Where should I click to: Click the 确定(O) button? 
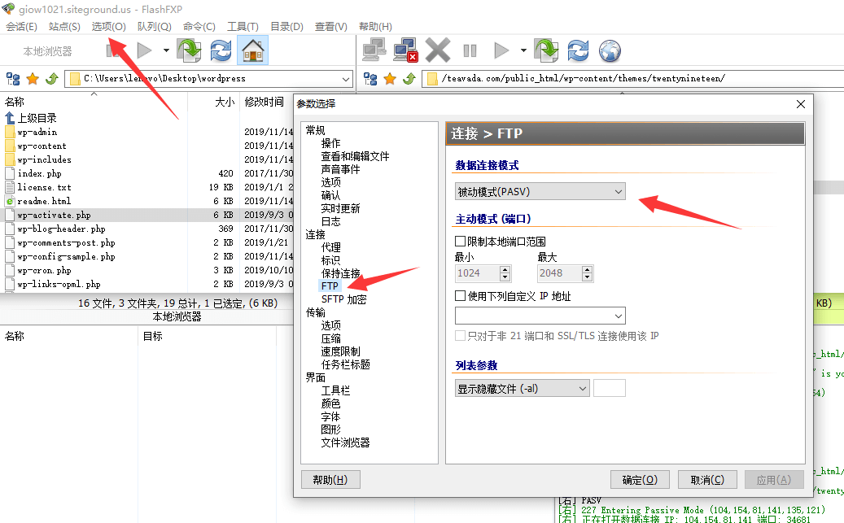[x=640, y=479]
